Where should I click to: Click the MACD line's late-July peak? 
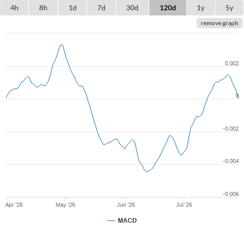pos(228,75)
